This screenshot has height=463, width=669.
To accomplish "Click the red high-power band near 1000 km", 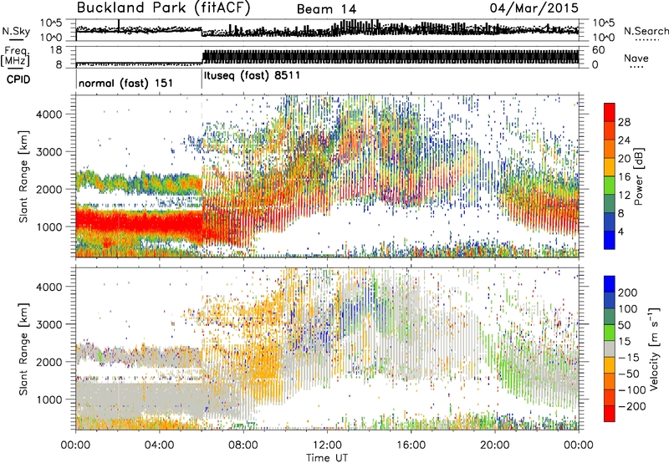I will click(x=139, y=223).
